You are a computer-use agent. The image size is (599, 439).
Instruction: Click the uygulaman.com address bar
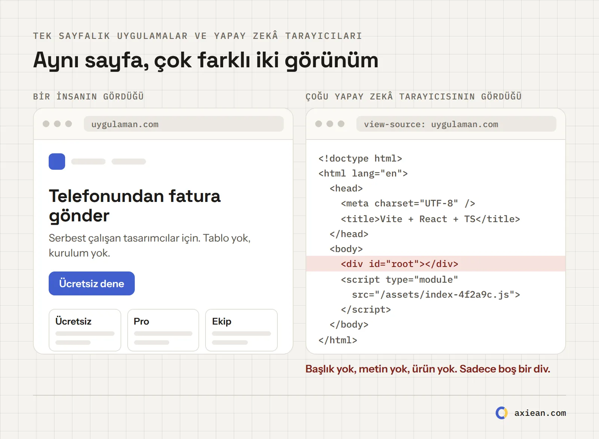tap(184, 124)
